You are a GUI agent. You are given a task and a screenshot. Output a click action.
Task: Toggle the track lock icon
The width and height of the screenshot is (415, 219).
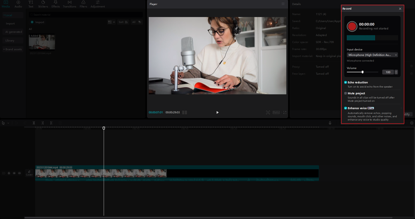coord(9,173)
